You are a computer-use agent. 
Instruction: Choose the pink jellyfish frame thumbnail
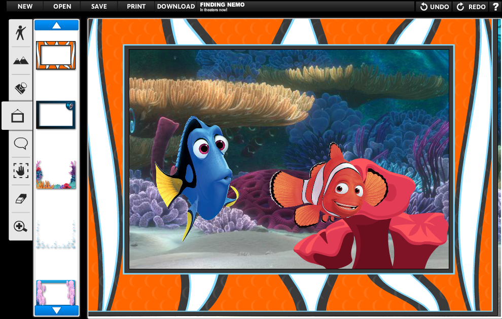[56, 293]
